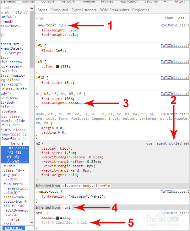The height and width of the screenshot is (231, 190).
Task: Expand the margin shorthand property triangle
Action: [57, 128]
